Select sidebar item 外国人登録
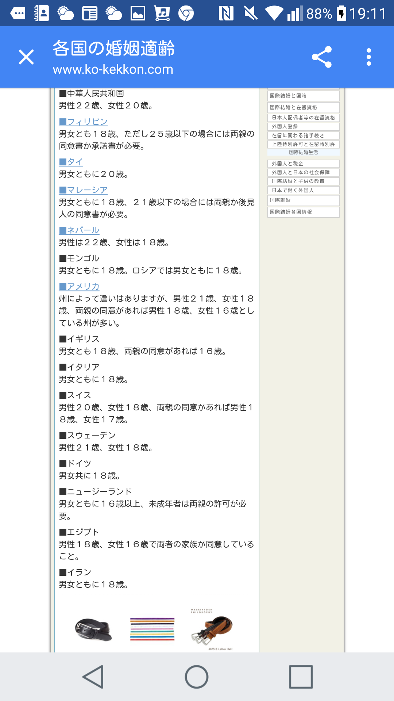The image size is (394, 701). pos(304,126)
